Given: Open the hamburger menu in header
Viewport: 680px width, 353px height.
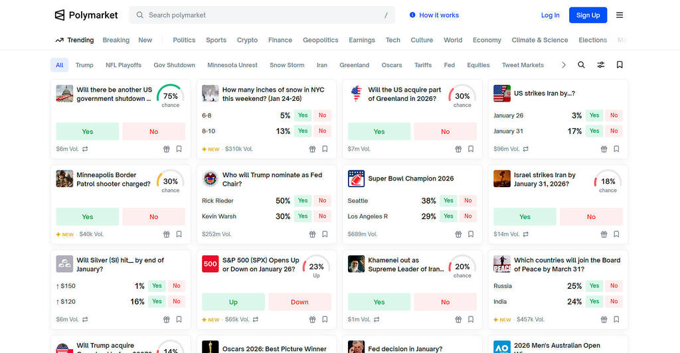Looking at the screenshot, I should 619,15.
